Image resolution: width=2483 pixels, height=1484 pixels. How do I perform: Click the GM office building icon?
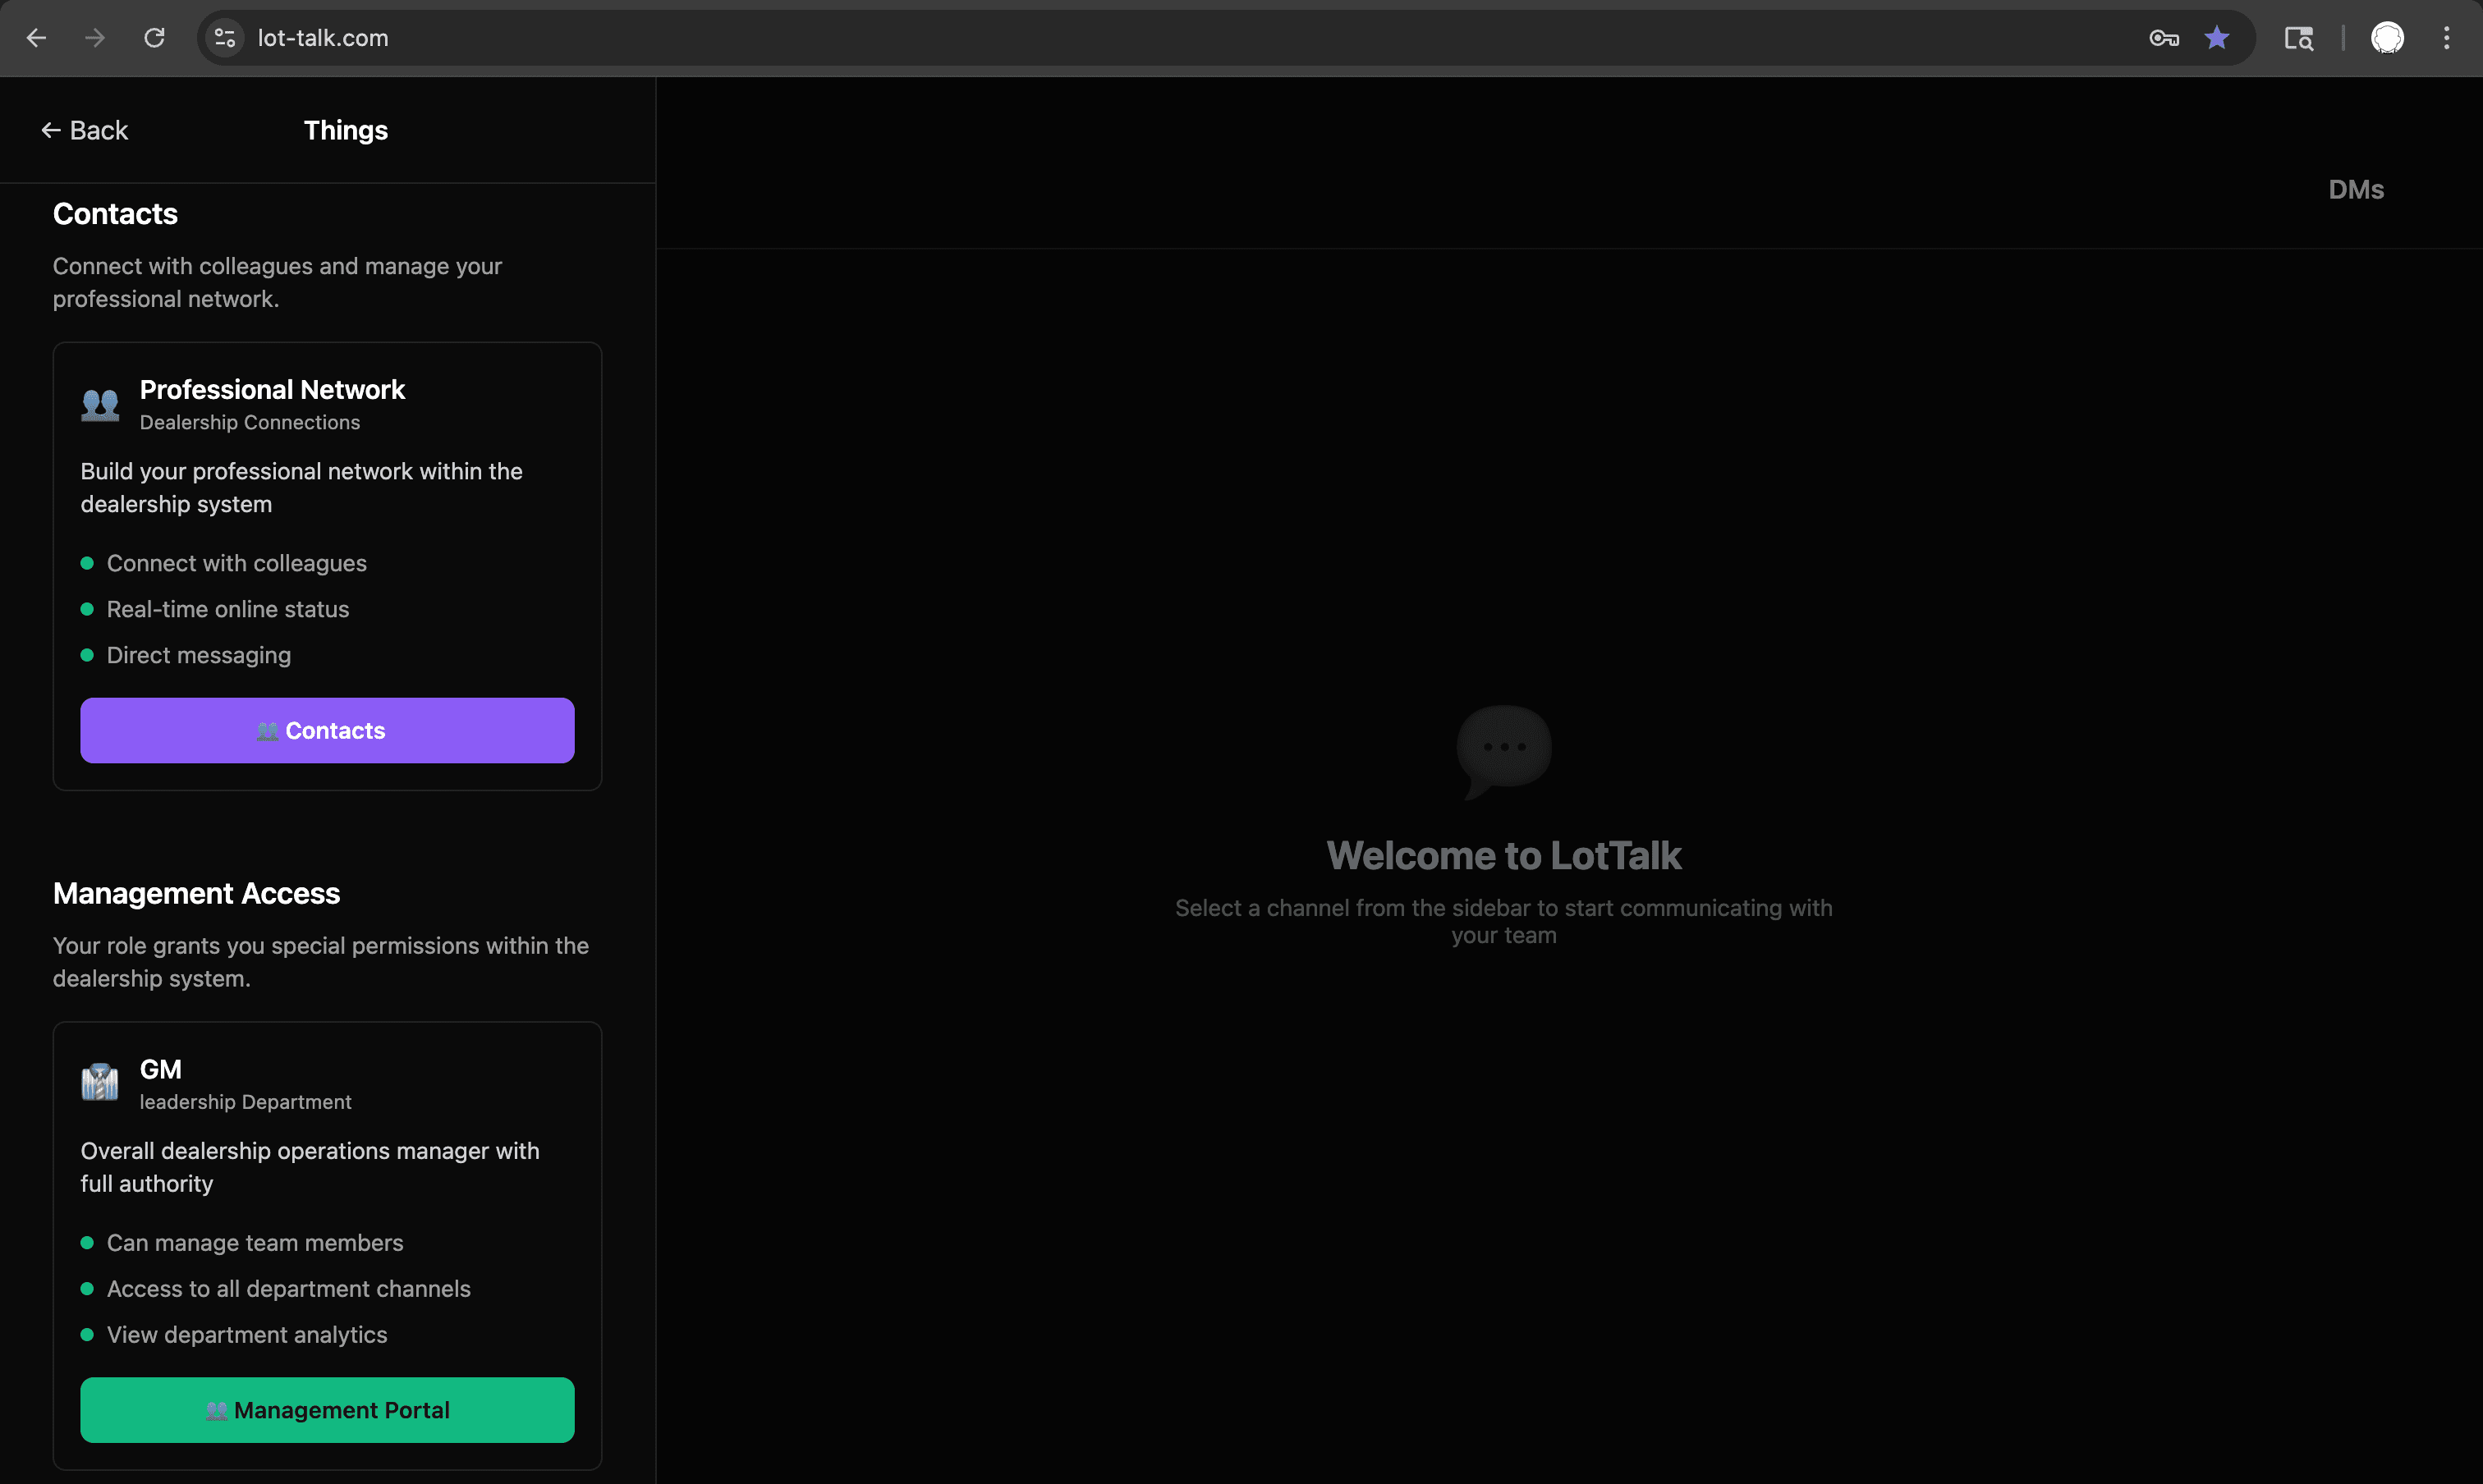(x=100, y=1083)
